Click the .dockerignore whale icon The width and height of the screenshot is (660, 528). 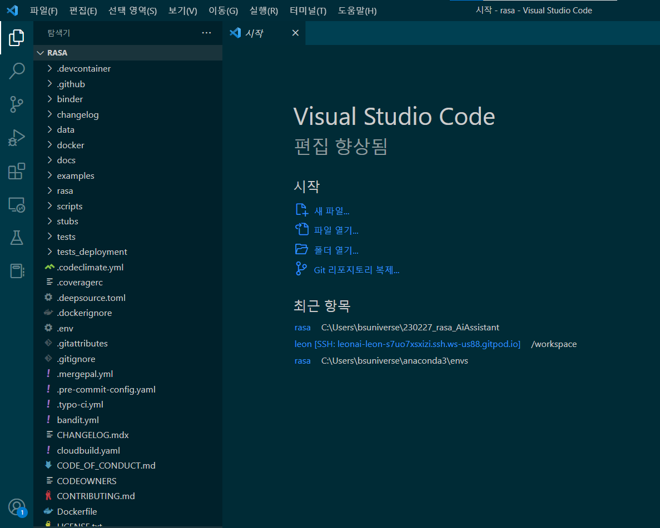(48, 313)
